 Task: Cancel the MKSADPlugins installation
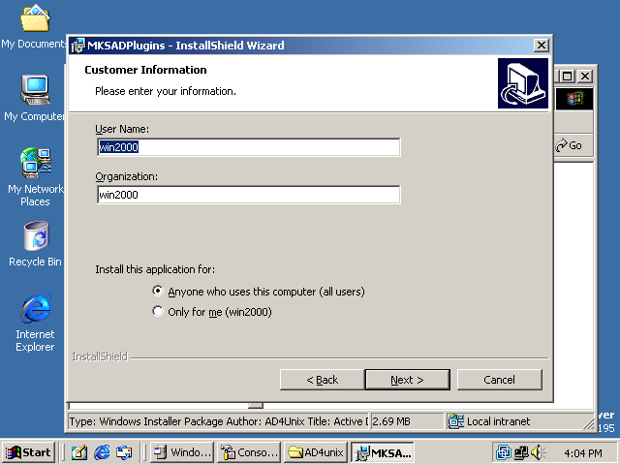(500, 380)
